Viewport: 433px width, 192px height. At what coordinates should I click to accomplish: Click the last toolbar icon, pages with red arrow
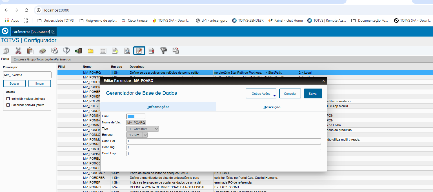pos(176,51)
